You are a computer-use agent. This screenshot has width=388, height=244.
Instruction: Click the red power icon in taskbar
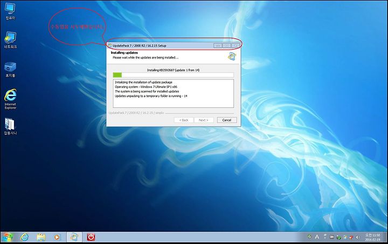coord(91,238)
